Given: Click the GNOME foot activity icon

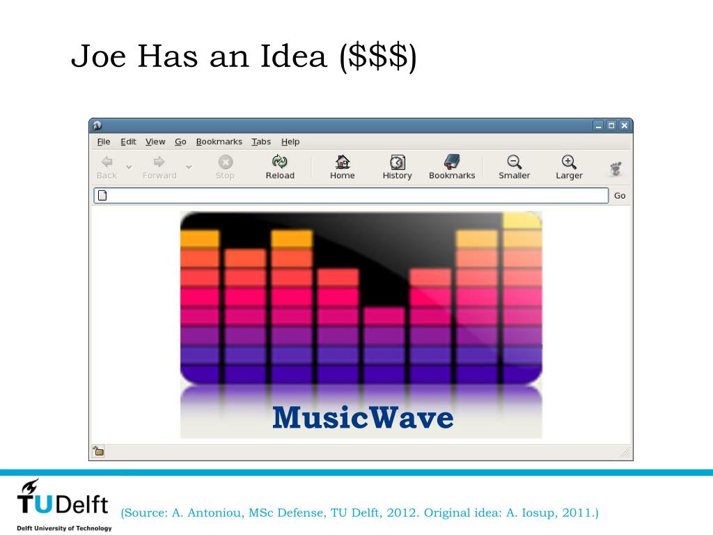Looking at the screenshot, I should click(616, 169).
